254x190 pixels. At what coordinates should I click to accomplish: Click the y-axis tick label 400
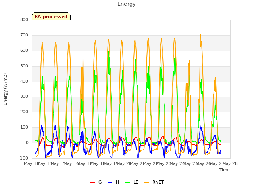24,81
